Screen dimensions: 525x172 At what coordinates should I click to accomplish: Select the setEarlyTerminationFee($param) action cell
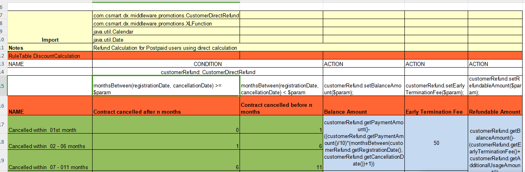(436, 89)
